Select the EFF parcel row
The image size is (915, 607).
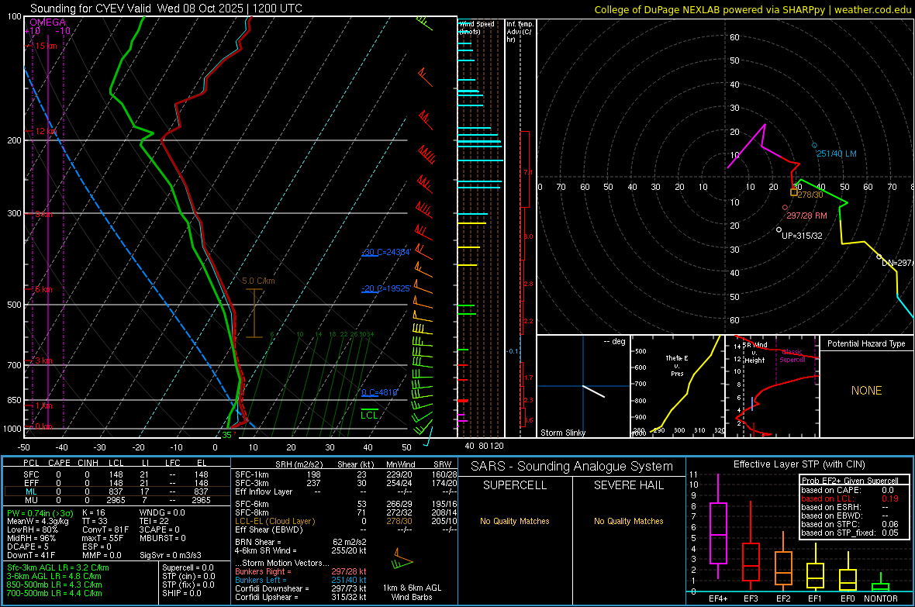[x=116, y=483]
